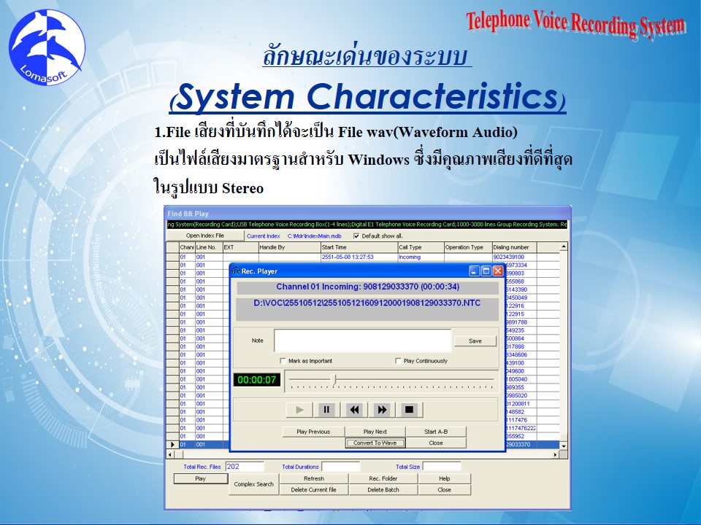Stop playback with the square stop icon
Viewport: 701px width, 525px height.
[x=409, y=410]
